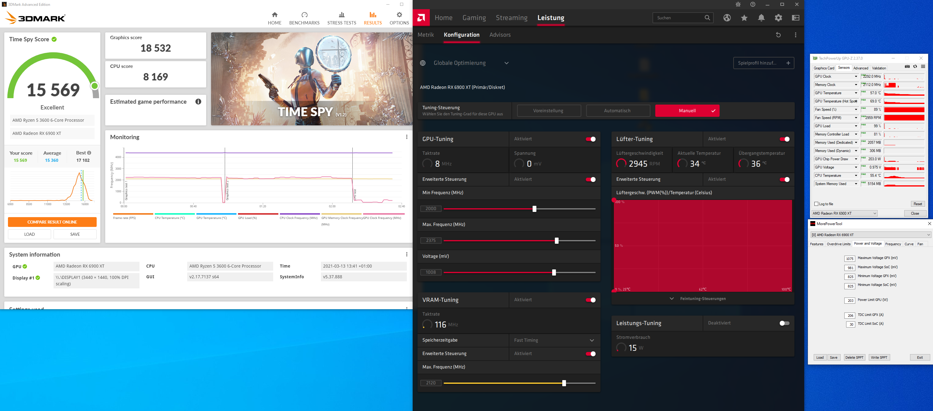This screenshot has width=933, height=411.
Task: Open Radeon Software notifications bell
Action: click(x=761, y=18)
